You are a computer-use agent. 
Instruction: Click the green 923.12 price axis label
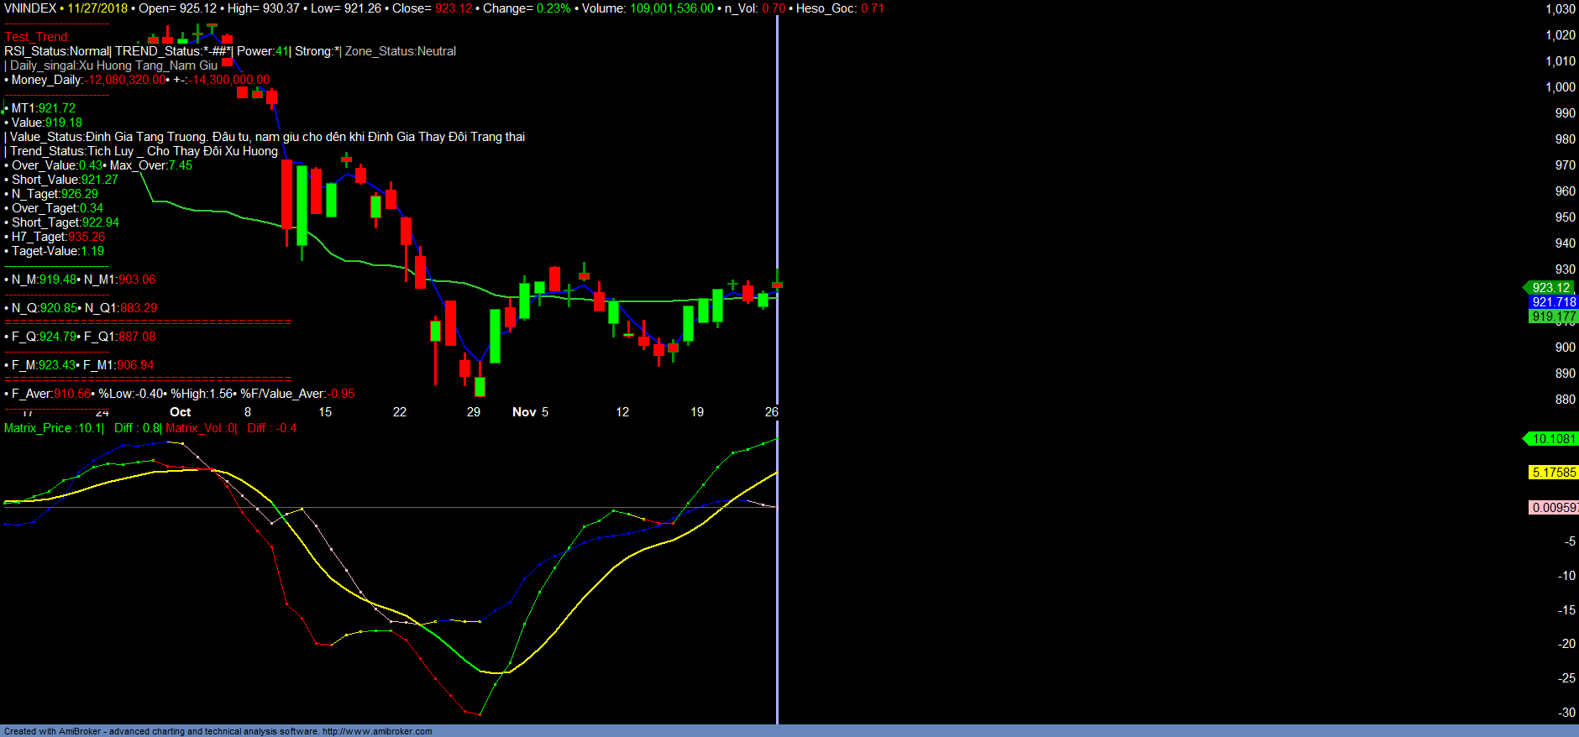click(x=1550, y=288)
